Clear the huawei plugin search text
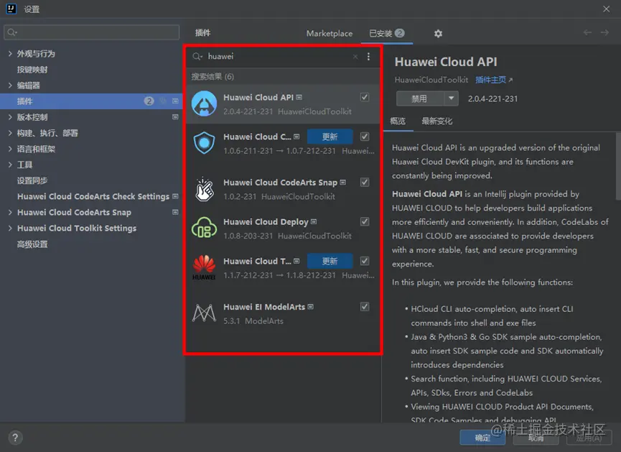The image size is (621, 452). point(355,57)
